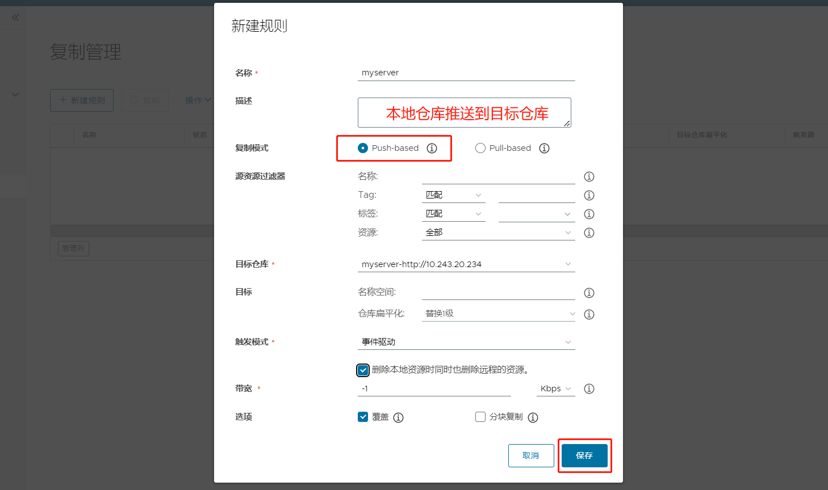Show info for bandwidth setting
828x490 pixels.
(589, 388)
